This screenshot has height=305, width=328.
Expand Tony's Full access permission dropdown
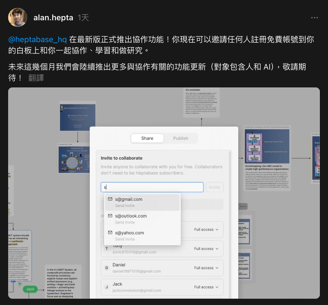(206, 249)
